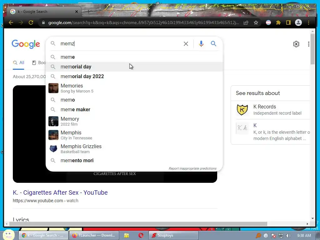Click scroll-right arrow of horizontal scrollbar
Viewport: 320px width, 240px height.
307,224
